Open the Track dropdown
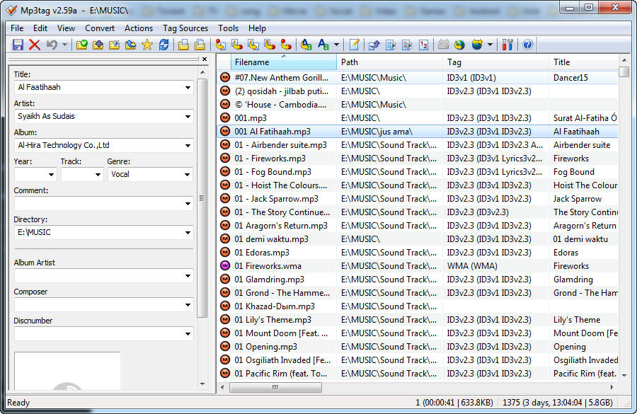The width and height of the screenshot is (637, 414). click(x=98, y=175)
